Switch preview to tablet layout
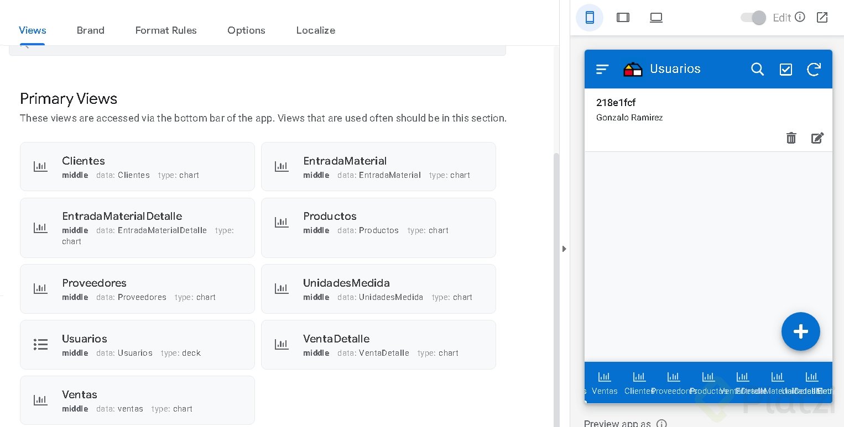Screen dimensions: 844x427 click(623, 18)
